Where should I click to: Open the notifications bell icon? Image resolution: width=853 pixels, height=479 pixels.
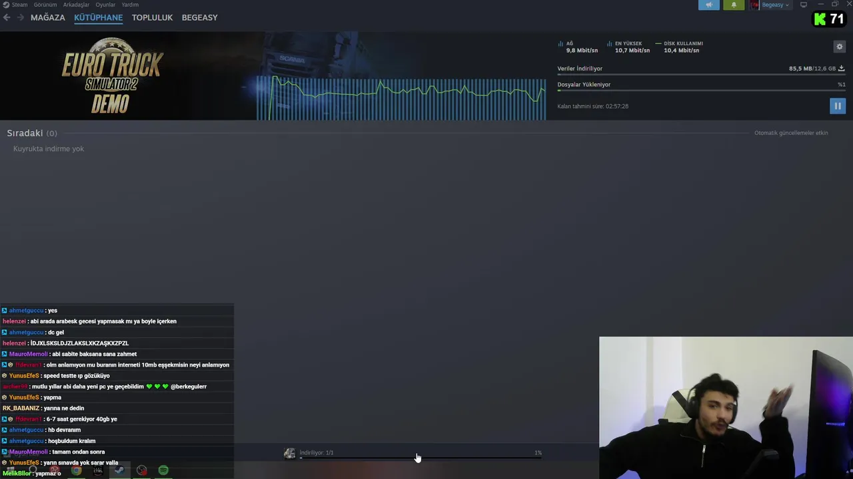pos(734,5)
